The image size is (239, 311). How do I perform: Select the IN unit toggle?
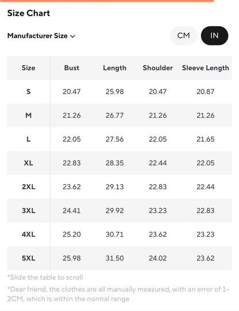[214, 36]
